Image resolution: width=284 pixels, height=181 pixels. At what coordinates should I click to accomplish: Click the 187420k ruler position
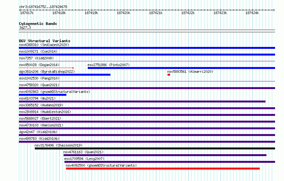[x=123, y=13]
